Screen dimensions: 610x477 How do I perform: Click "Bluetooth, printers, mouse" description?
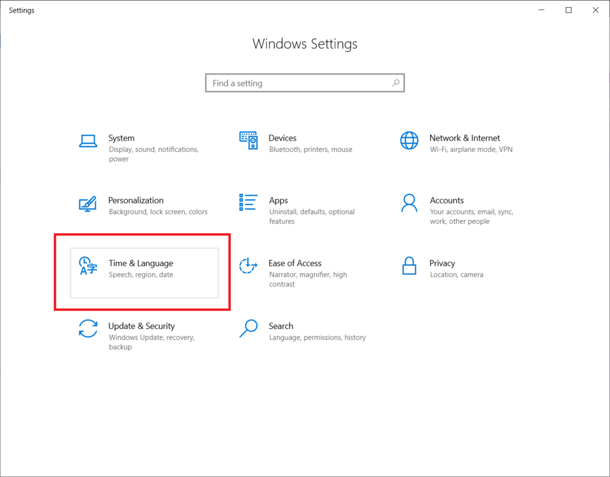(311, 150)
